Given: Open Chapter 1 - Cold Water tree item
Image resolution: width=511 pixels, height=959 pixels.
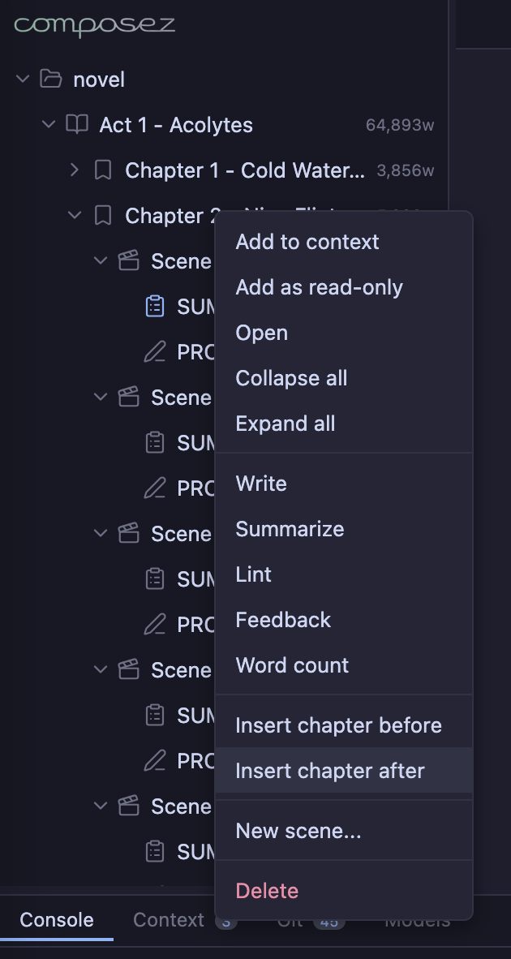Looking at the screenshot, I should pos(245,170).
